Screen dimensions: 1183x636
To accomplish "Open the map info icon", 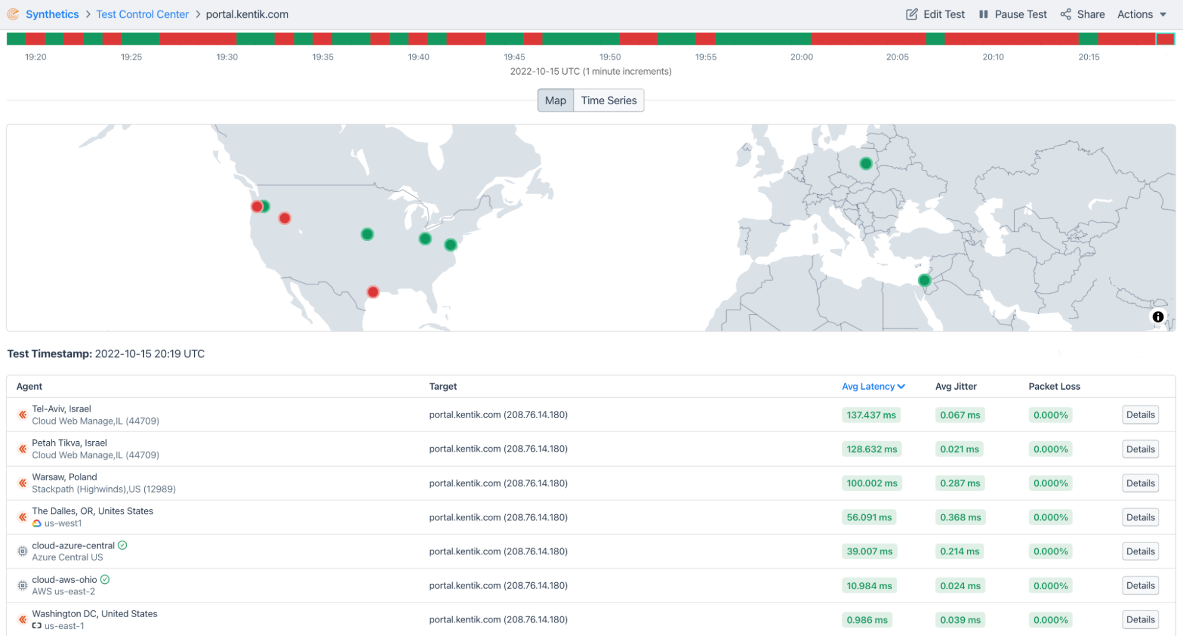I will tap(1158, 317).
